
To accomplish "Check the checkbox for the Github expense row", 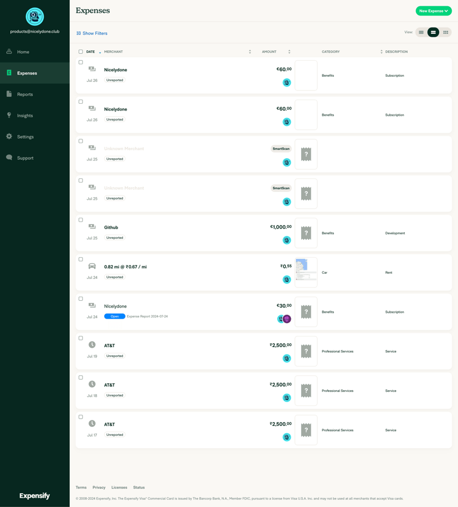I will pyautogui.click(x=81, y=219).
